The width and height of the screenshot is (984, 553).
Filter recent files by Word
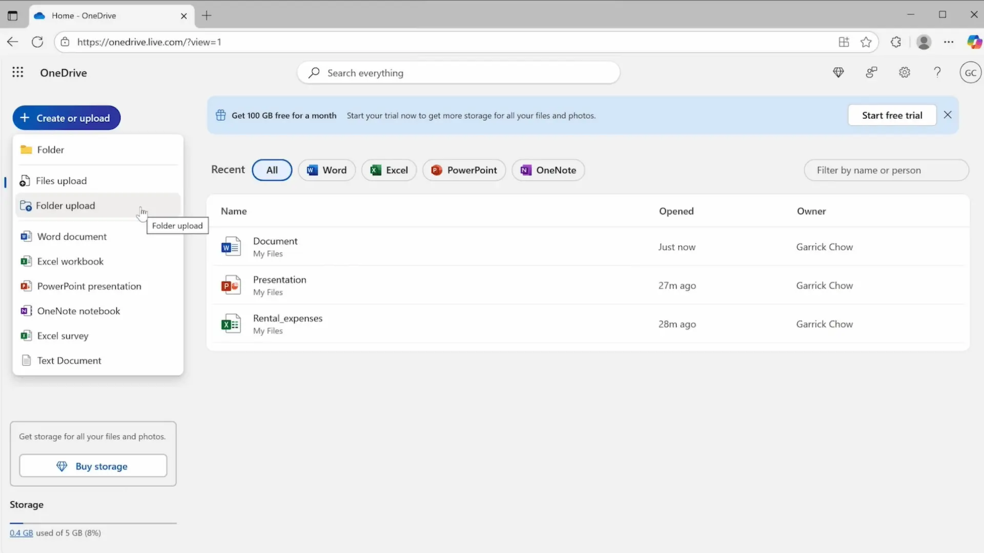pyautogui.click(x=326, y=170)
